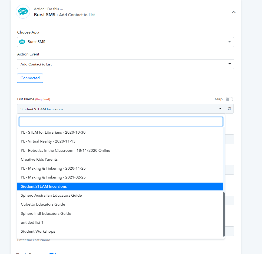Pick Student Workshops list option
The height and width of the screenshot is (254, 262).
(x=120, y=232)
